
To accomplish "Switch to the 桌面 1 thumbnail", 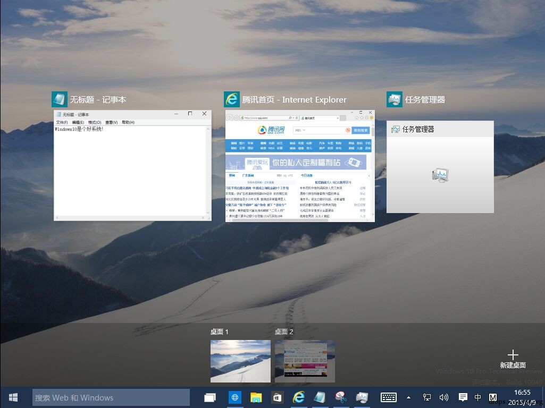I will [x=240, y=361].
